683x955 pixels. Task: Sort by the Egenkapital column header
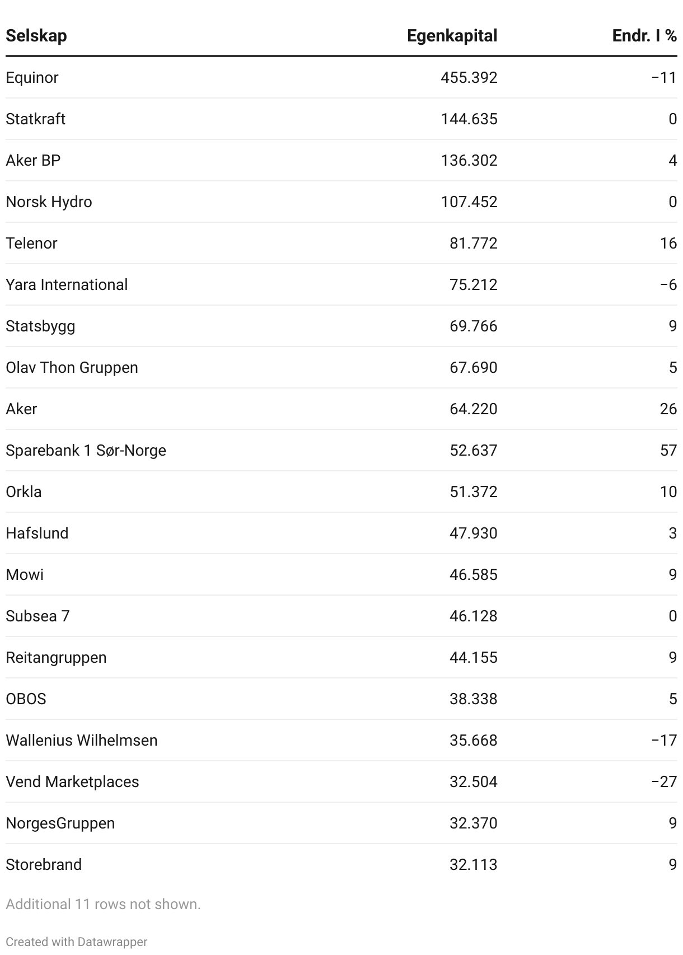click(x=452, y=36)
